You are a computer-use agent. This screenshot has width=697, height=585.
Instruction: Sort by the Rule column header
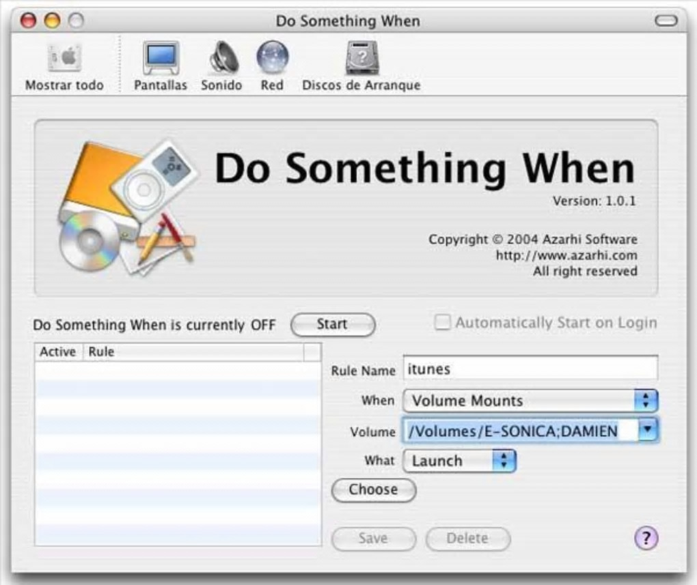(193, 352)
